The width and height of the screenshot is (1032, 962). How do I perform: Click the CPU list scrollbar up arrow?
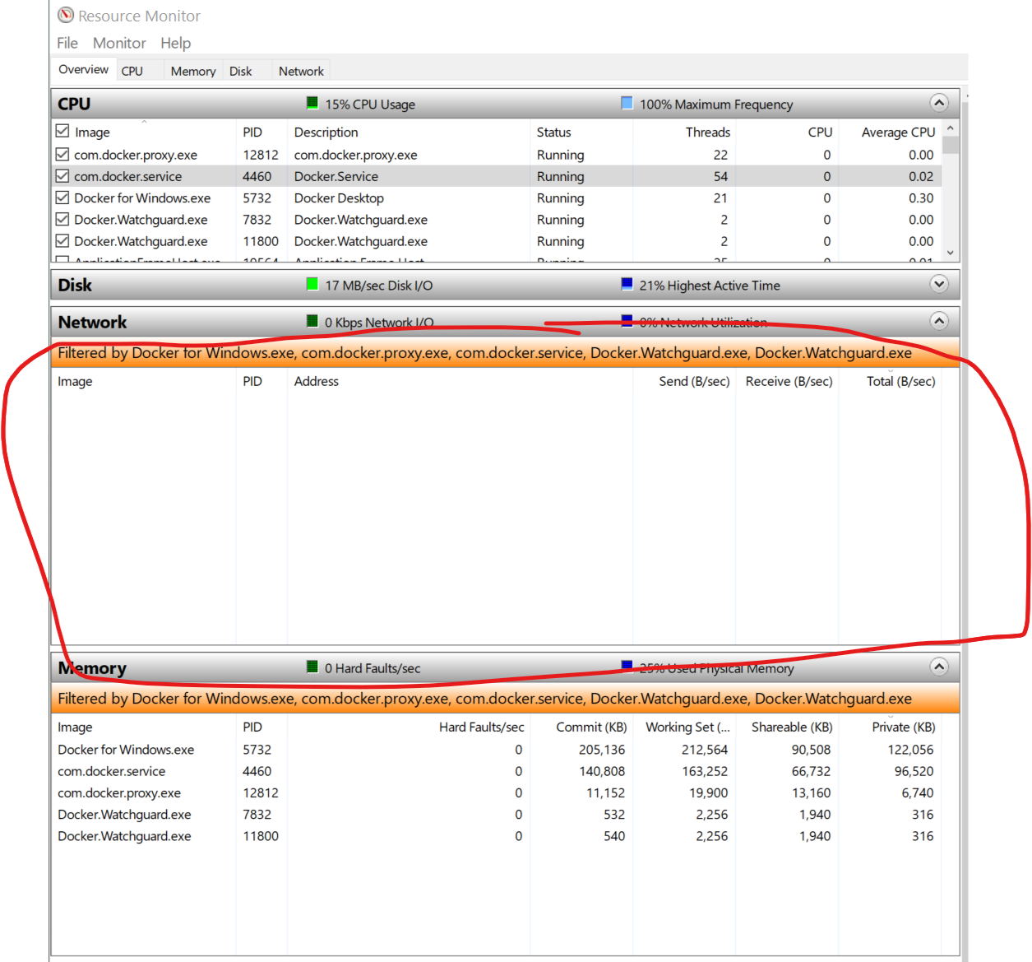click(x=951, y=128)
